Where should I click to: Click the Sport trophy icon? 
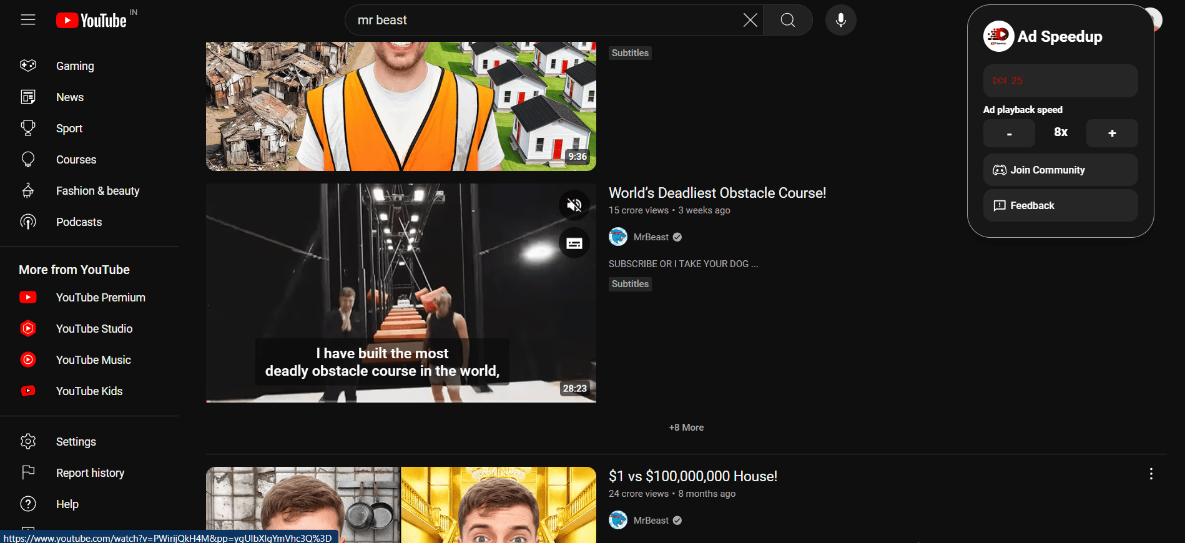tap(28, 128)
